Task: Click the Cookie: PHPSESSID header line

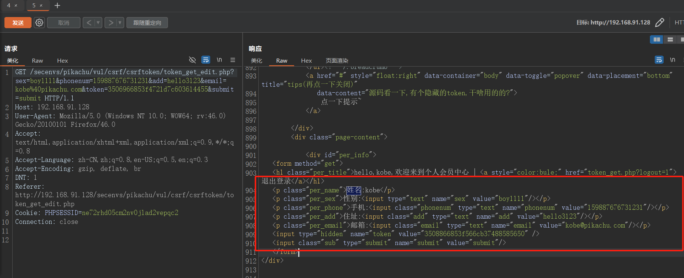Action: click(97, 213)
